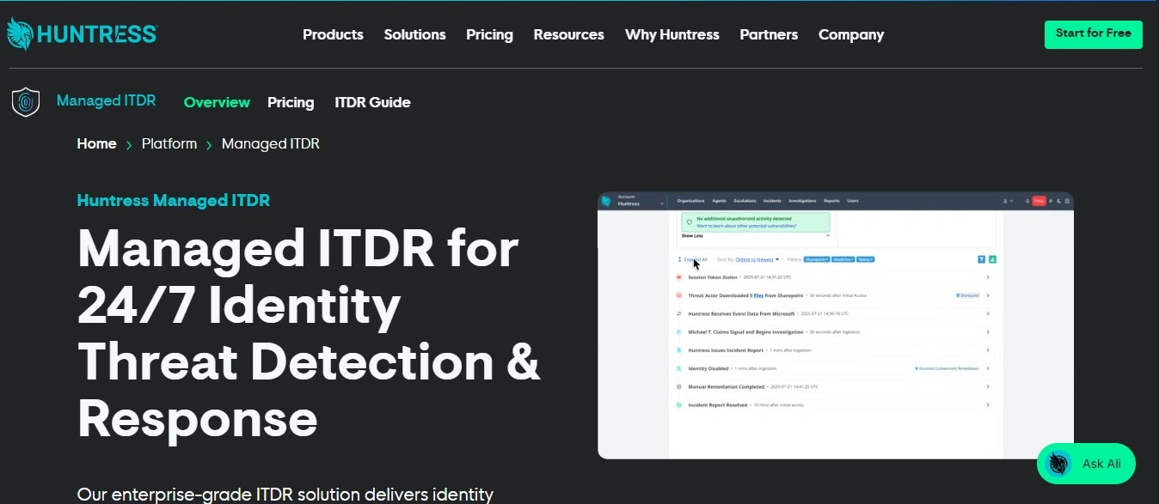Click the red Help button in the preview

(x=1039, y=201)
